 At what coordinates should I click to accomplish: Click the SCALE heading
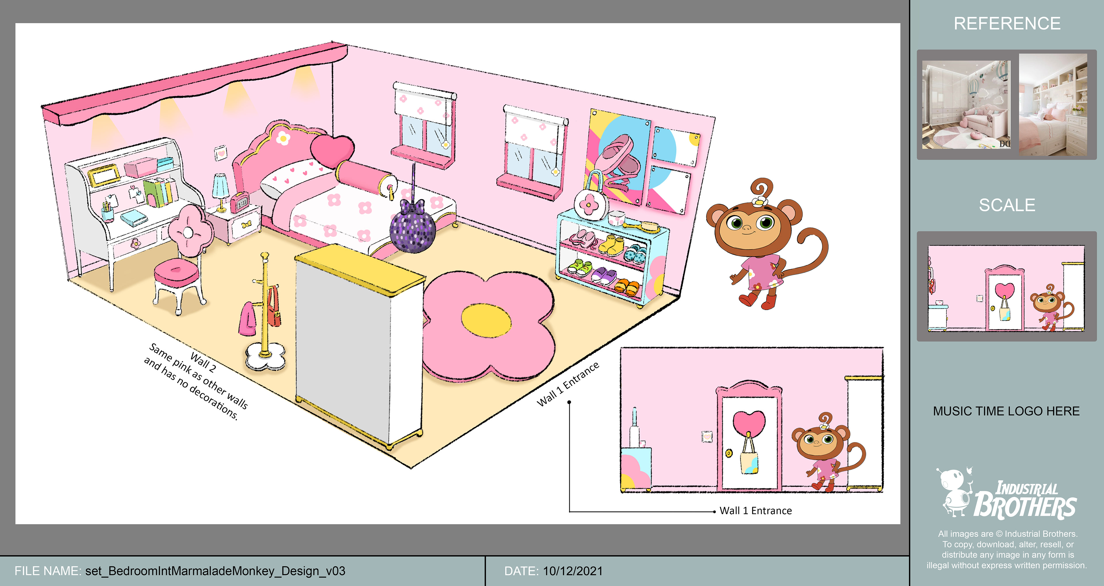click(1007, 205)
